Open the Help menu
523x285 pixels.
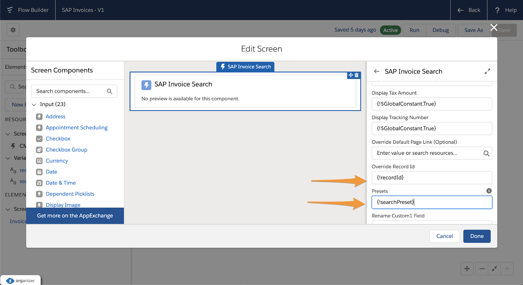coord(505,10)
